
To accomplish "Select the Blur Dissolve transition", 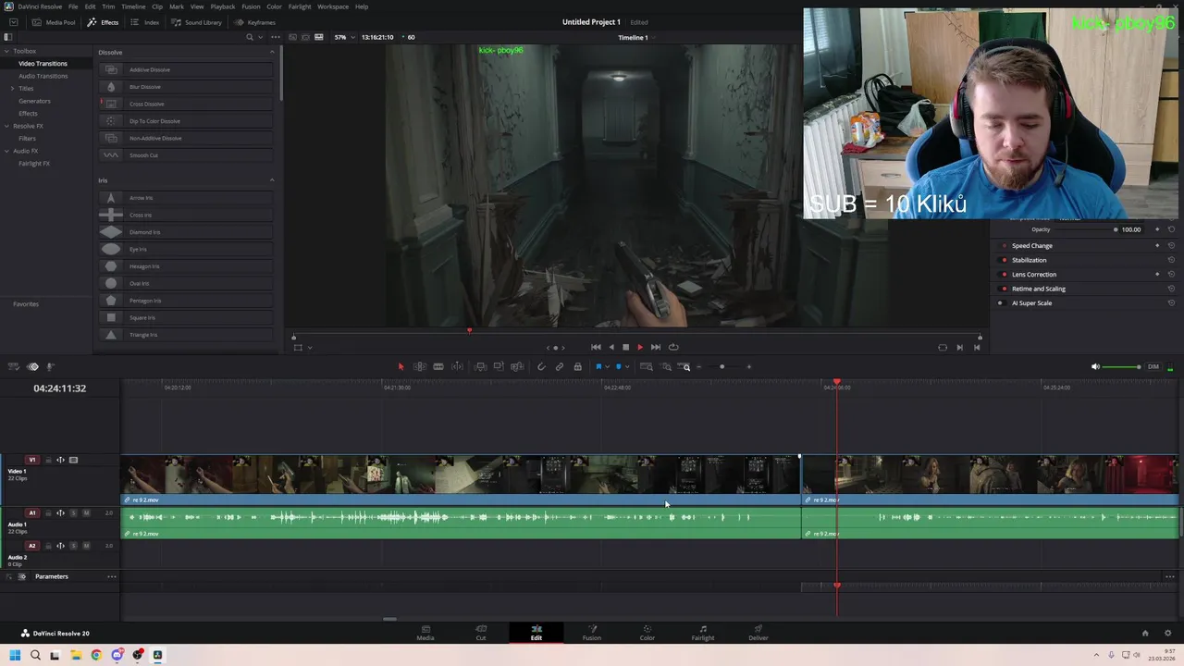I will tap(185, 87).
